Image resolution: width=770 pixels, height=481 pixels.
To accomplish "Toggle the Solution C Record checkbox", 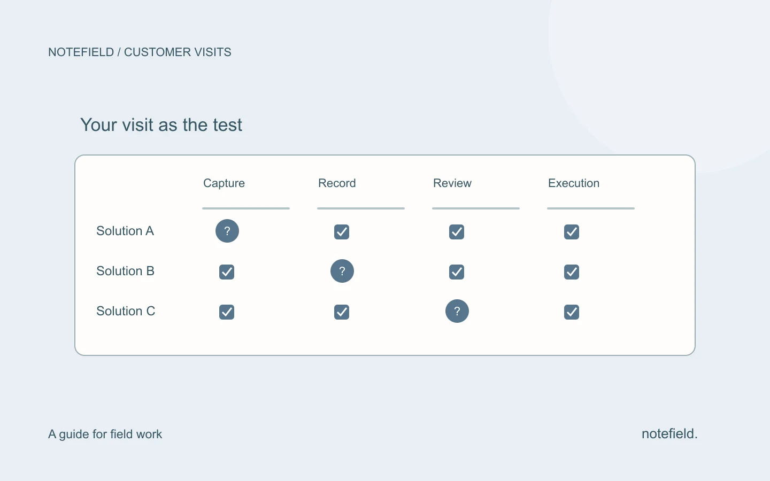I will tap(342, 312).
